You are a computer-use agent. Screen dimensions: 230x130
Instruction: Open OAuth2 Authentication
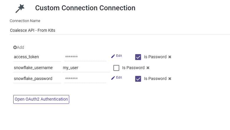coord(41,99)
